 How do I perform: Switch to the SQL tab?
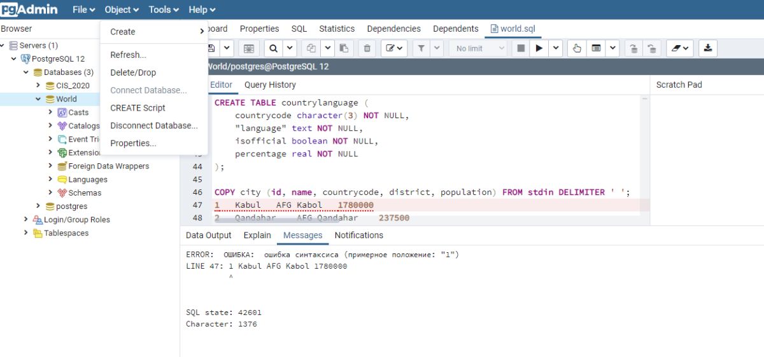pyautogui.click(x=299, y=29)
